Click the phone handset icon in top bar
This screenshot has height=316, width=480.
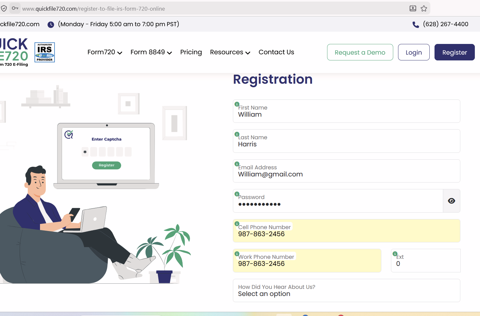tap(416, 25)
